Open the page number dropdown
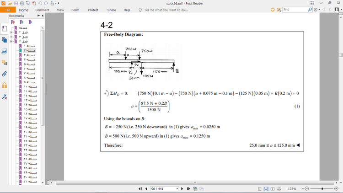The height and width of the screenshot is (193, 343). pyautogui.click(x=177, y=188)
